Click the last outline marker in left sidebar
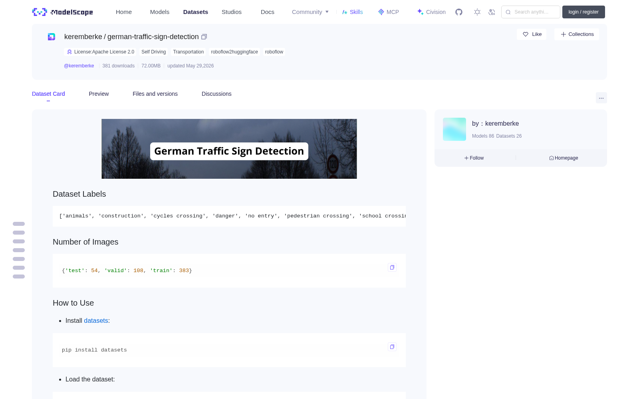Viewport: 639px width, 399px height. (x=19, y=277)
